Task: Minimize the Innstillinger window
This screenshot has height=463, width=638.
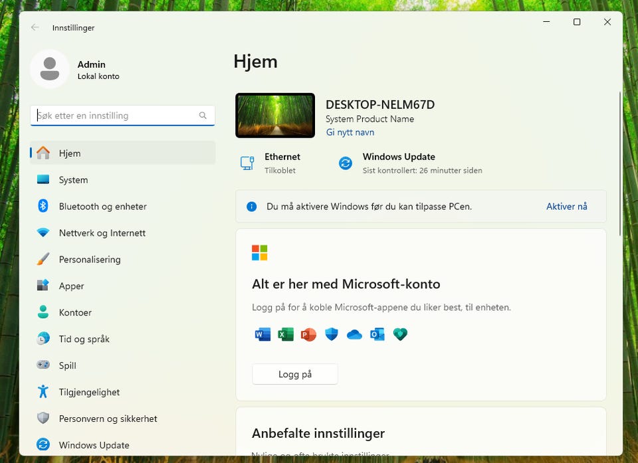Action: click(x=546, y=22)
